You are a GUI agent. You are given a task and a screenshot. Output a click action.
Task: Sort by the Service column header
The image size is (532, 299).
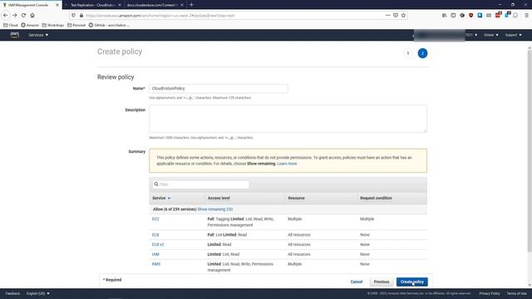click(x=161, y=198)
